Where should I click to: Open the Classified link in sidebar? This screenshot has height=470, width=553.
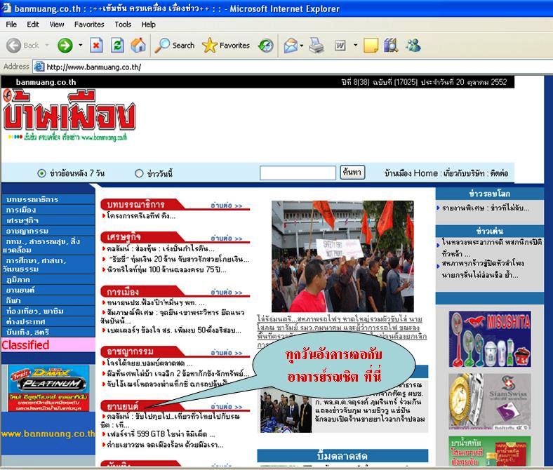click(x=26, y=345)
